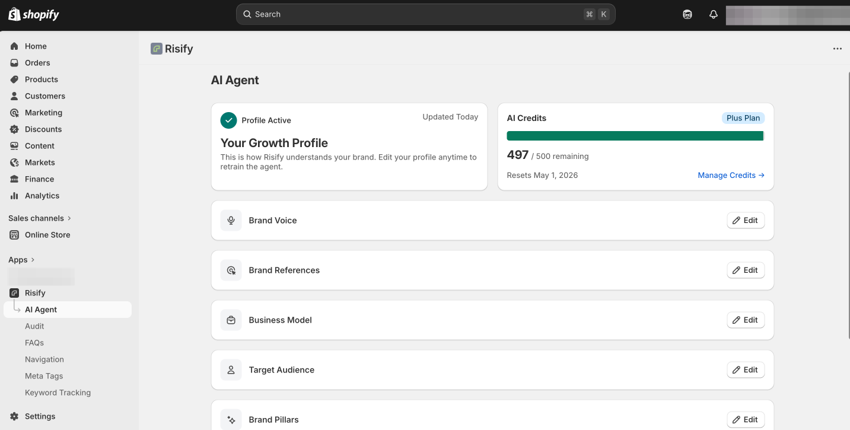Open the Risify three-dot more menu
Viewport: 850px width, 430px height.
[837, 49]
